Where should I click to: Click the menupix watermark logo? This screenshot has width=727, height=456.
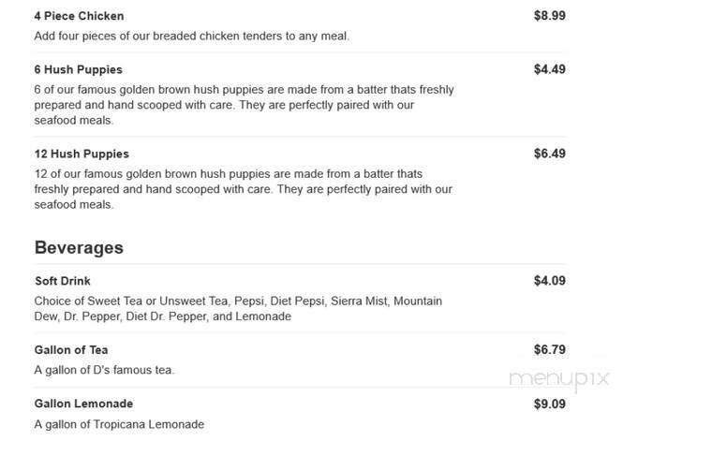pos(559,379)
